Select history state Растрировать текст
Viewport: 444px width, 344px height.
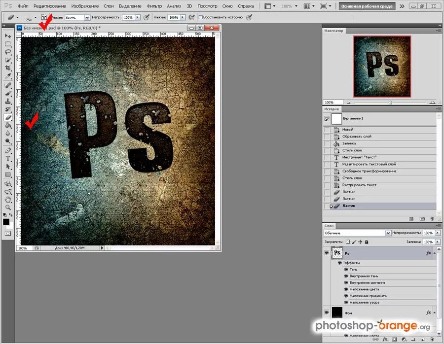[379, 185]
